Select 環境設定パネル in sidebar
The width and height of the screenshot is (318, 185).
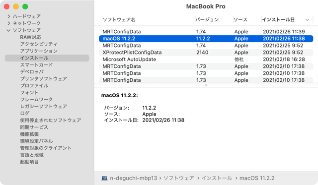[x=36, y=141]
